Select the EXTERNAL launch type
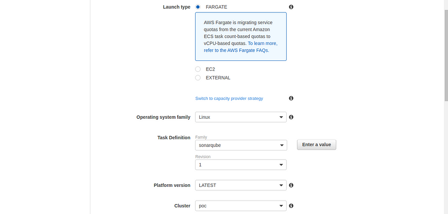448x214 pixels. (x=198, y=78)
